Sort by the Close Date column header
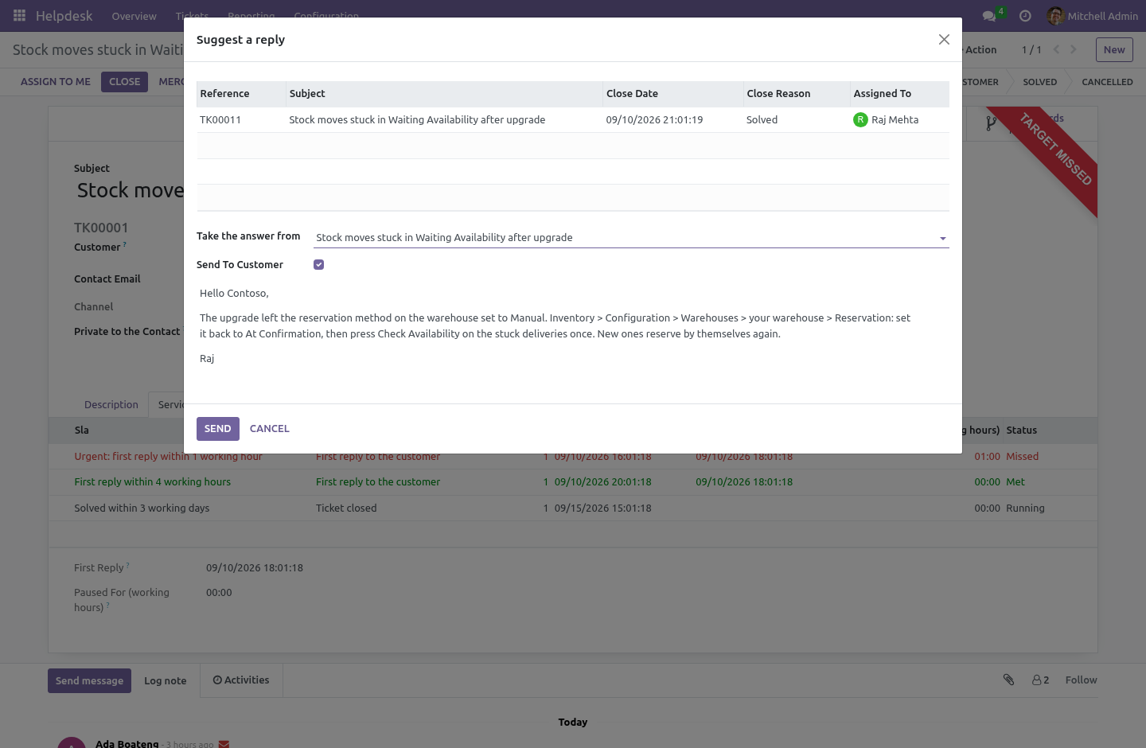 [x=672, y=94]
